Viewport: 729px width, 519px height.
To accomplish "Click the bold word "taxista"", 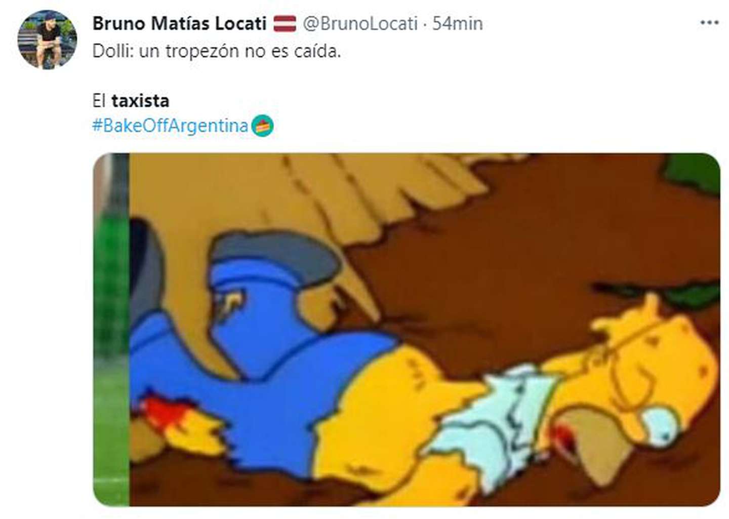I will coord(140,101).
